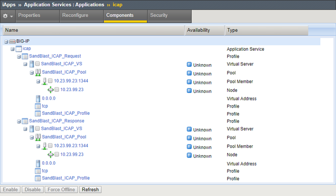This screenshot has height=196, width=336.
Task: Collapse the SandBlast_ICAP_Request branch
Action: pos(19,57)
